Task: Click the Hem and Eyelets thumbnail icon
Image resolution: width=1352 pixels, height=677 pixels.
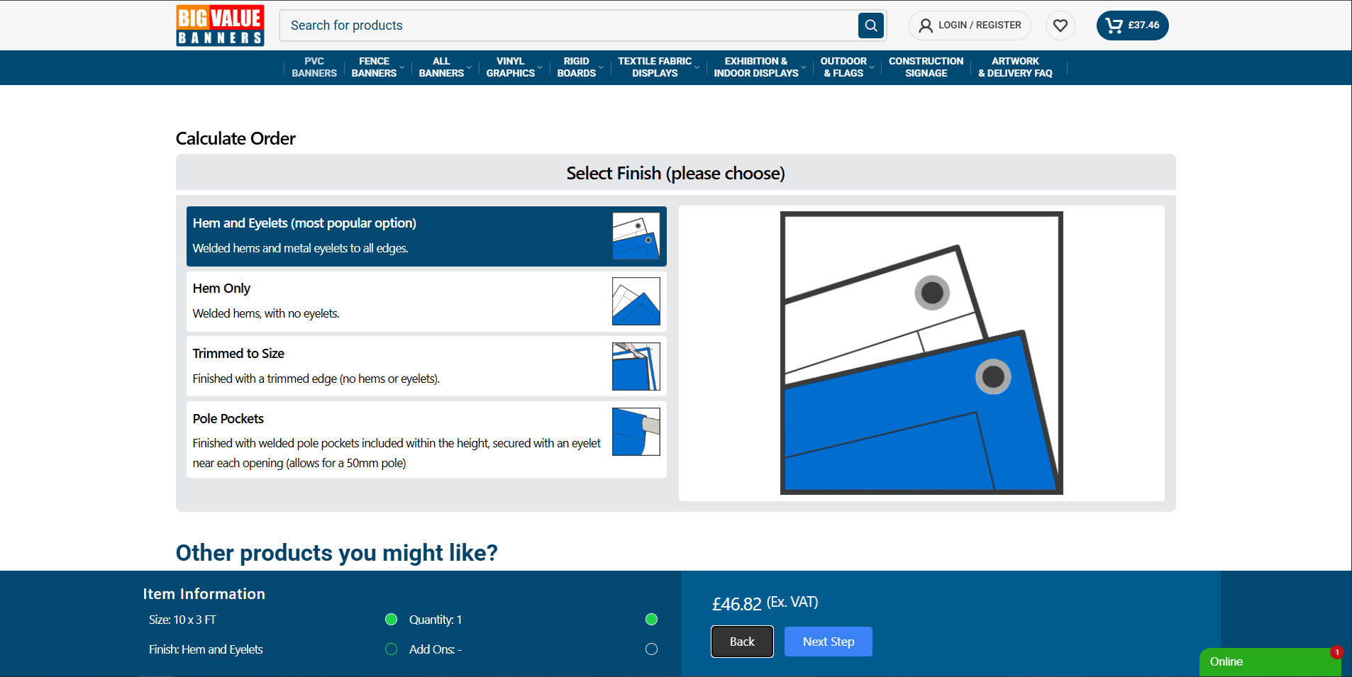Action: click(x=636, y=236)
